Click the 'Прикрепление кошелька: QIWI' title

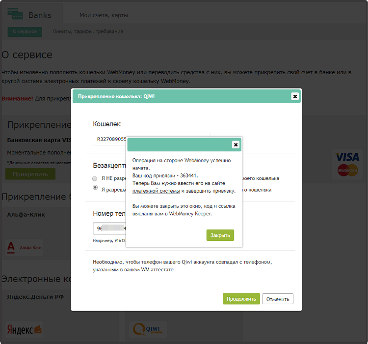coord(116,96)
